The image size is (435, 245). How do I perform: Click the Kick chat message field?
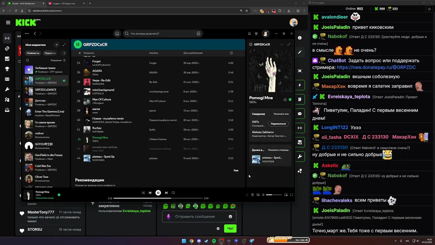pos(199,216)
